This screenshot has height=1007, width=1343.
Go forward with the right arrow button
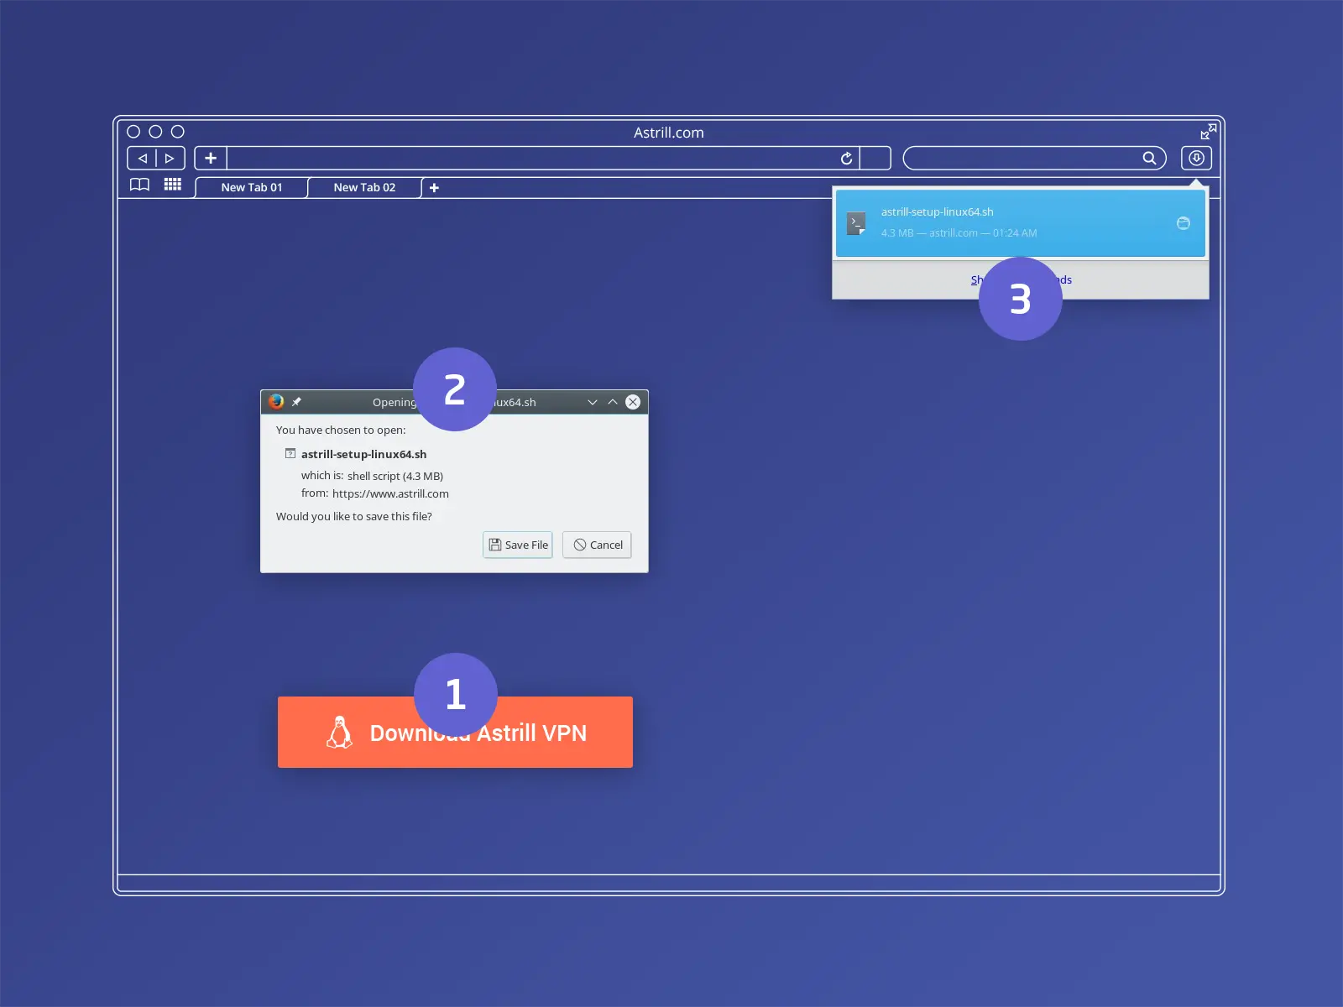[x=170, y=158]
